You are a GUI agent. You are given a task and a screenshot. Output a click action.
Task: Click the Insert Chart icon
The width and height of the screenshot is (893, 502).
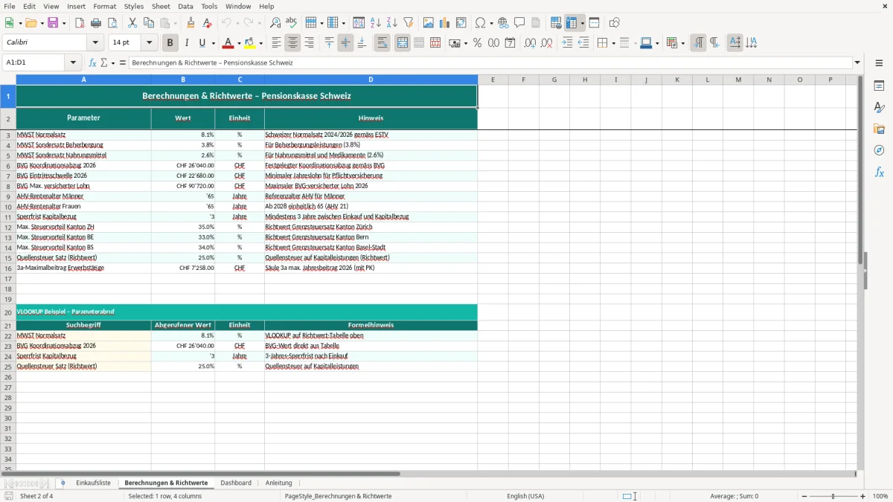(x=445, y=23)
